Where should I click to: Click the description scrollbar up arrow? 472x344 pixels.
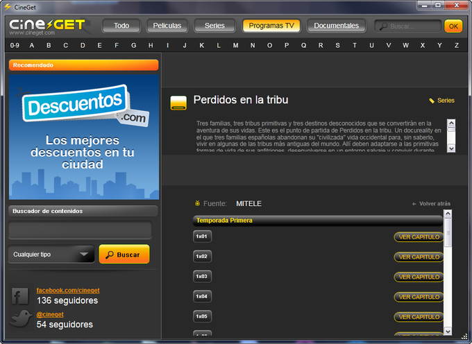click(x=451, y=122)
